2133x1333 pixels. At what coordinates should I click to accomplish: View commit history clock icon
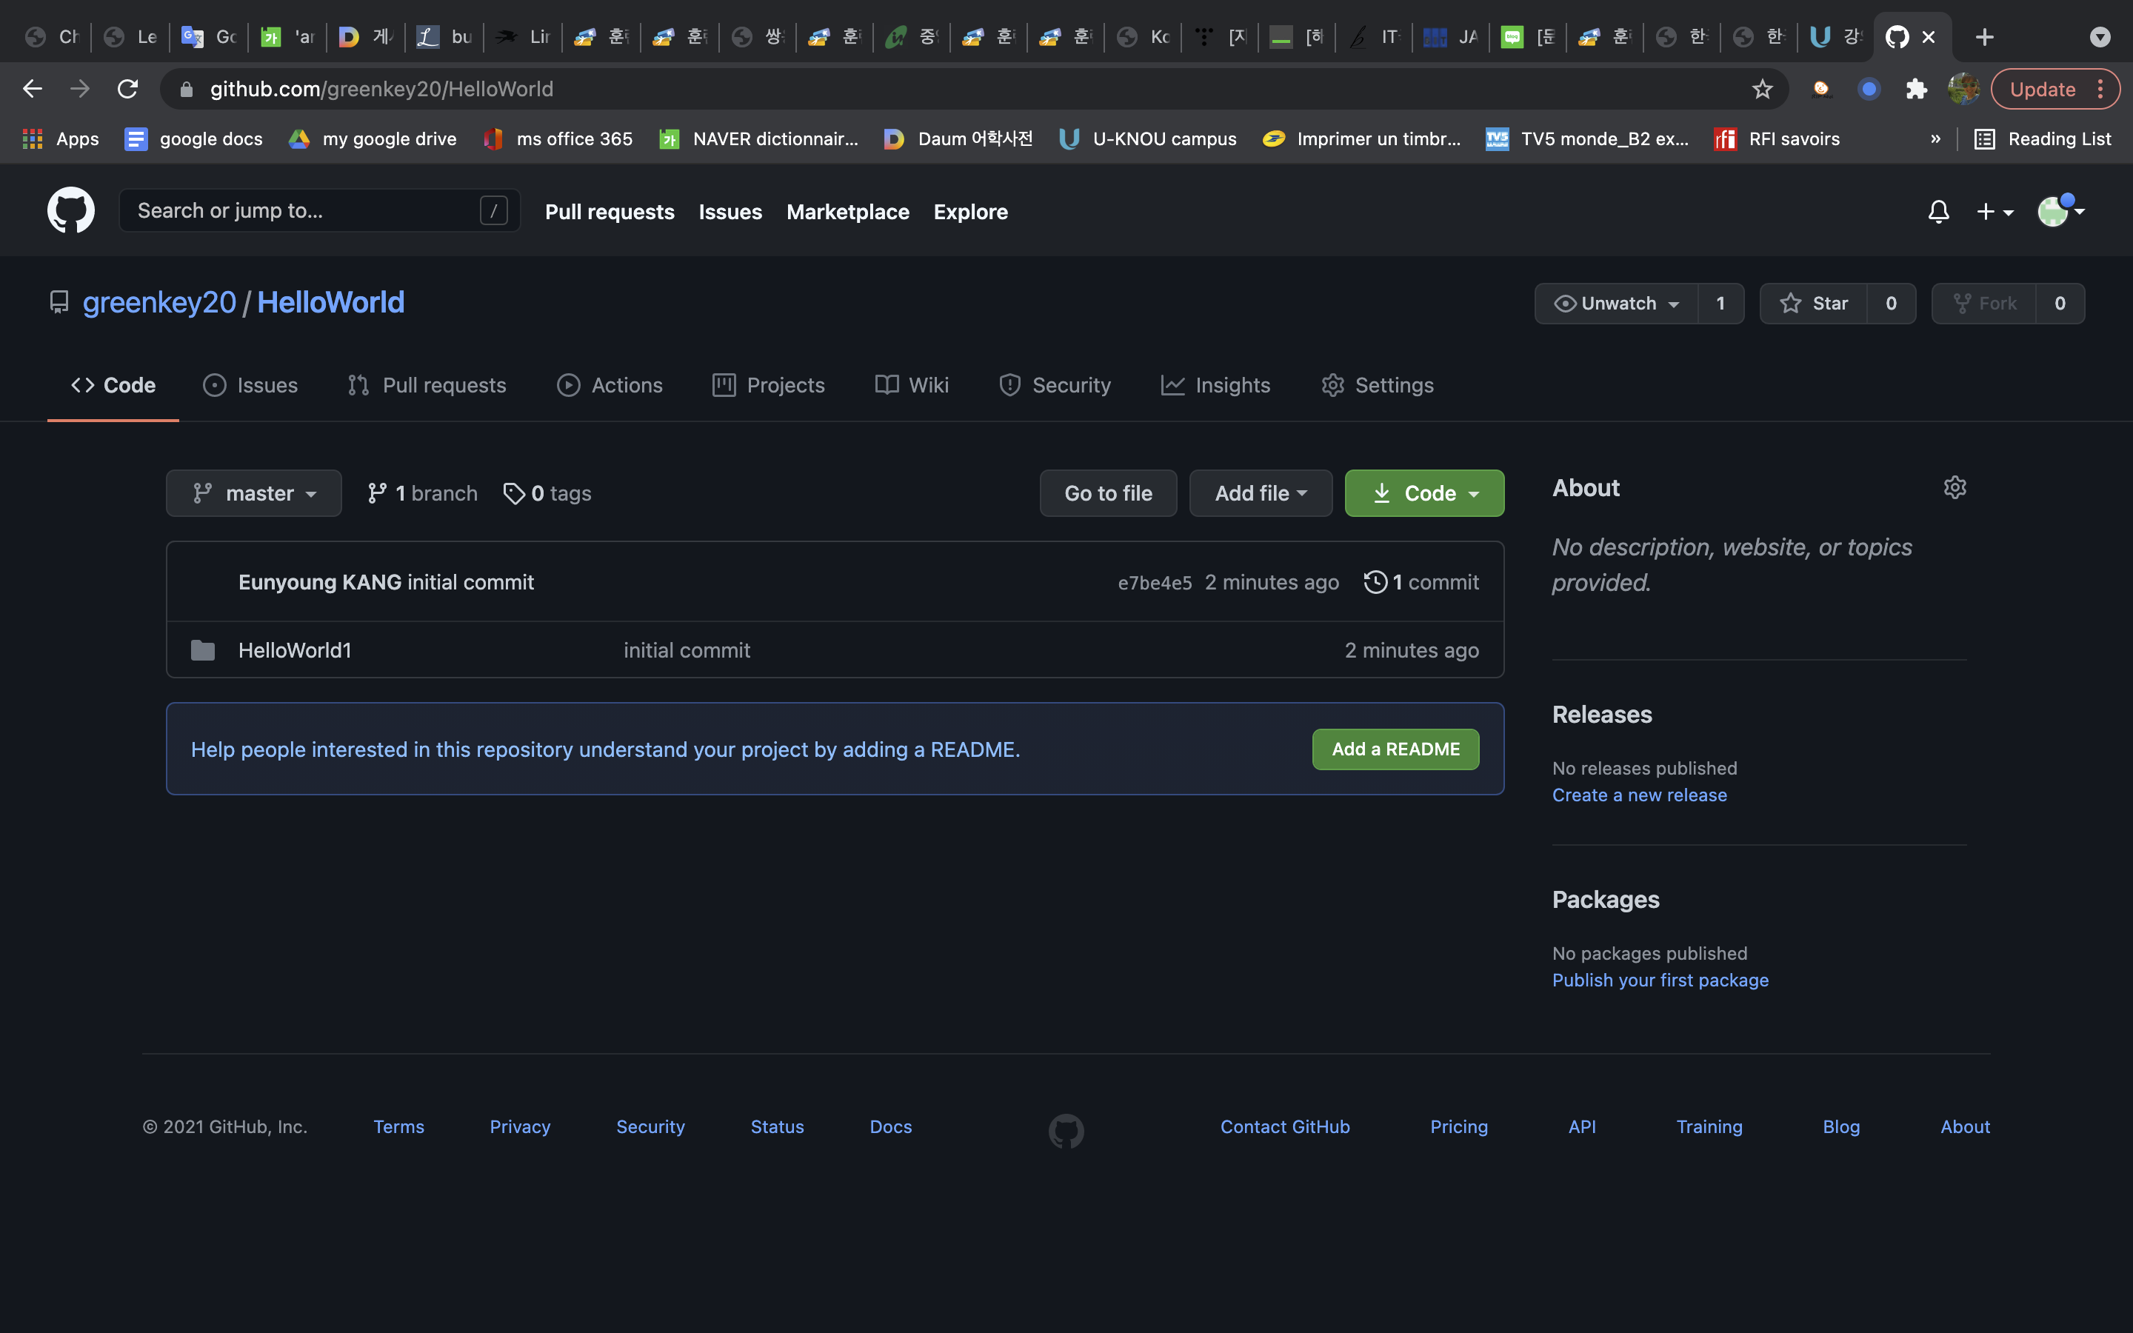pos(1375,582)
